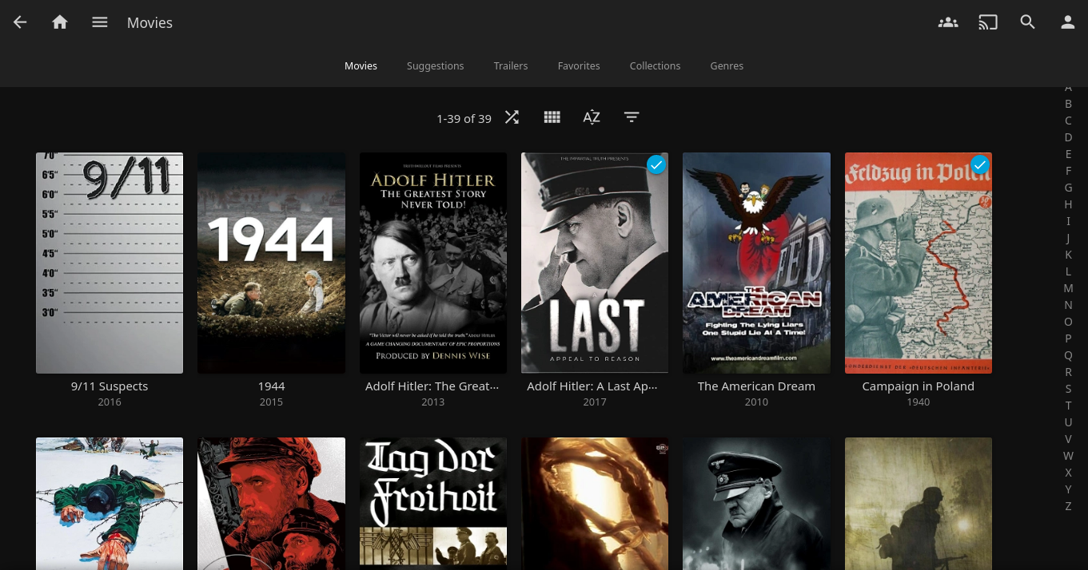Open the filter options icon

[x=632, y=117]
